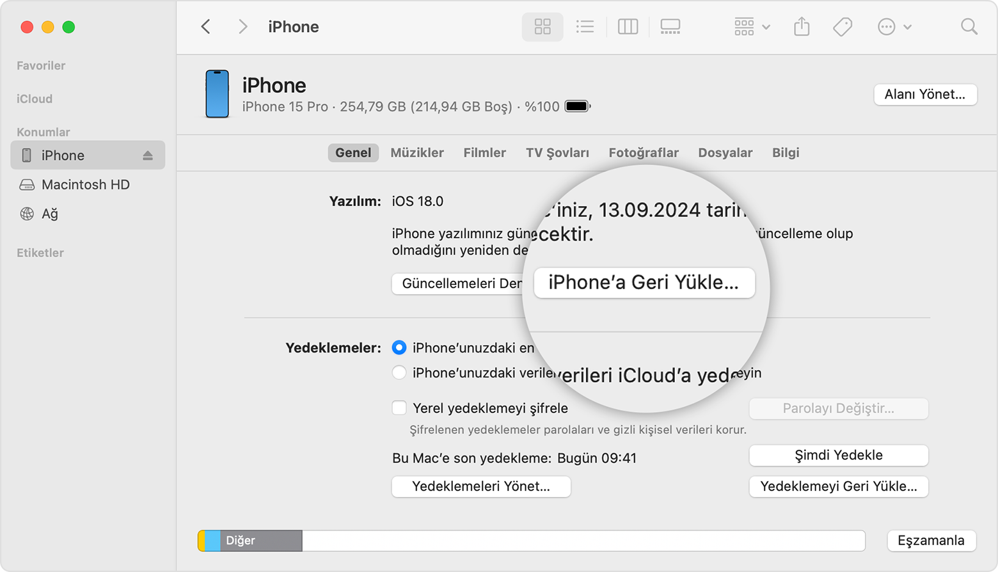Viewport: 998px width, 572px height.
Task: Click the Konumlar sidebar heading
Action: (43, 132)
